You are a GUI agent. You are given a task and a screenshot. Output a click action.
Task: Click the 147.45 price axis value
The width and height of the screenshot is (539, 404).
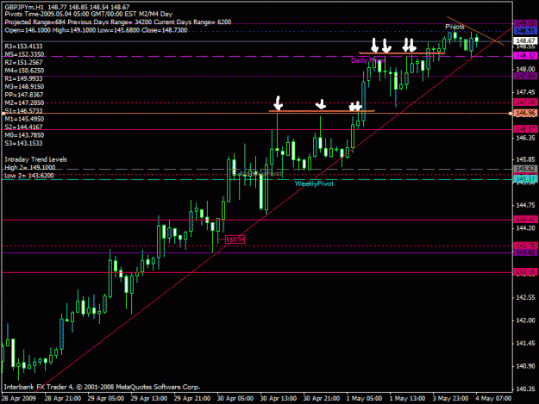525,92
